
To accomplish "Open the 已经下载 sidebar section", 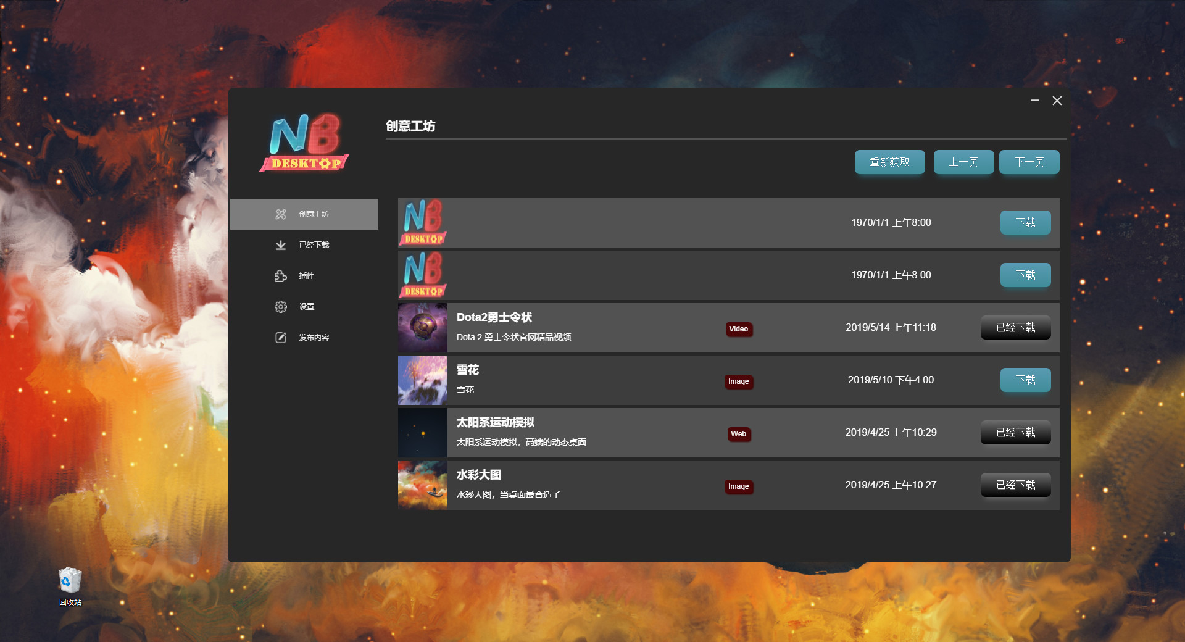I will 314,245.
